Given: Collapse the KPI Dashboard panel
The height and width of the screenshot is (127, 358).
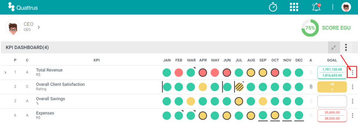Looking at the screenshot, I should coord(334,47).
